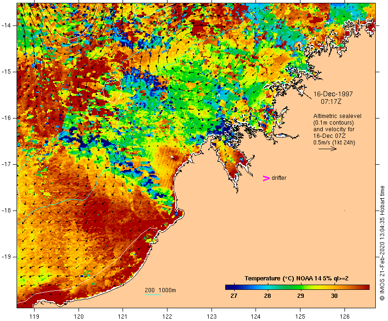The width and height of the screenshot is (388, 321).
Task: Click the dark red end of temperature colorbar
Action: [366, 287]
